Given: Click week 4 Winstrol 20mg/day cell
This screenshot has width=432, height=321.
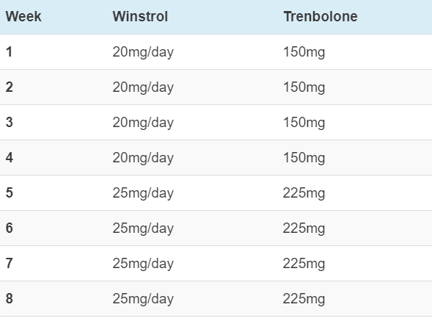Looking at the screenshot, I should pyautogui.click(x=143, y=158).
